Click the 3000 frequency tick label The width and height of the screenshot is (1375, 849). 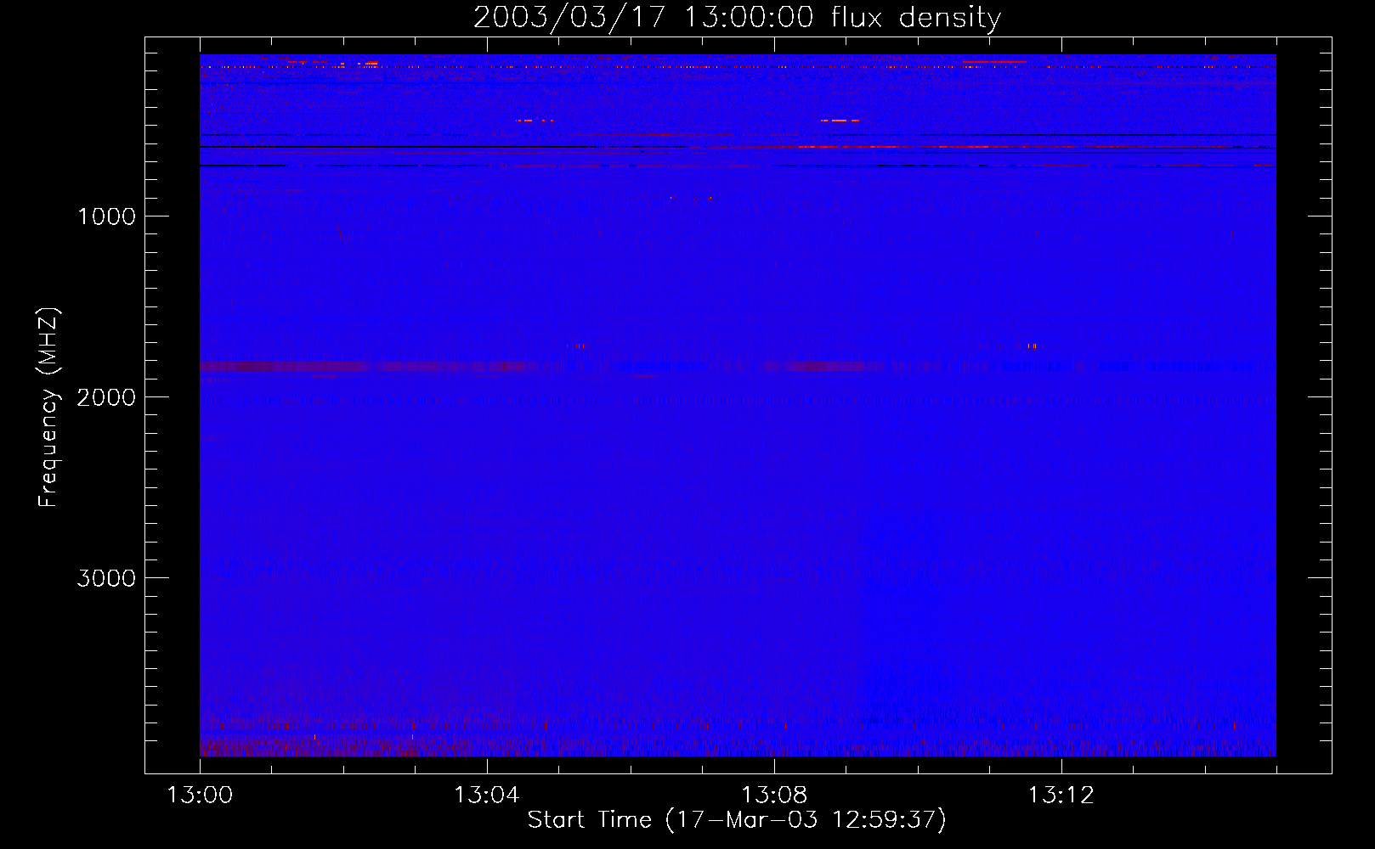(107, 578)
